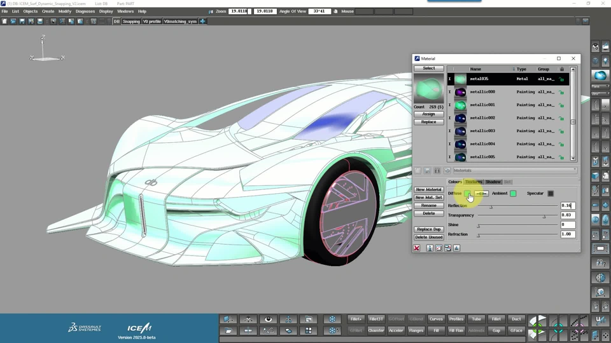This screenshot has height=343, width=611.
Task: Open the Diagnoses menu
Action: [x=85, y=11]
